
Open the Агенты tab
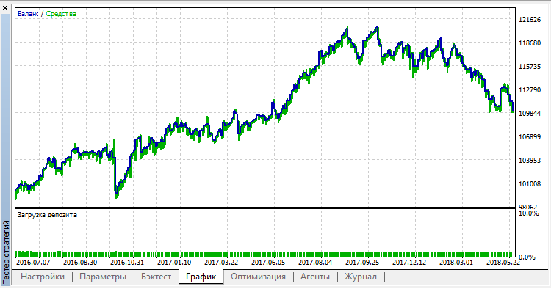click(315, 277)
